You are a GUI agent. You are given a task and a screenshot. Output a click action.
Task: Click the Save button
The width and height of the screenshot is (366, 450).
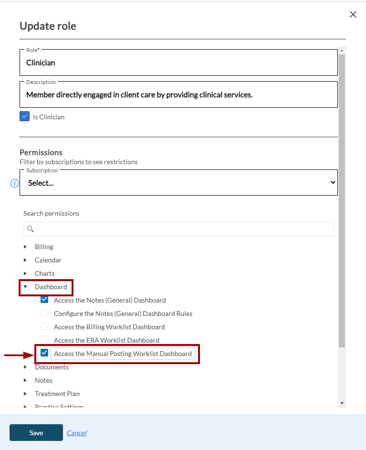(x=36, y=433)
